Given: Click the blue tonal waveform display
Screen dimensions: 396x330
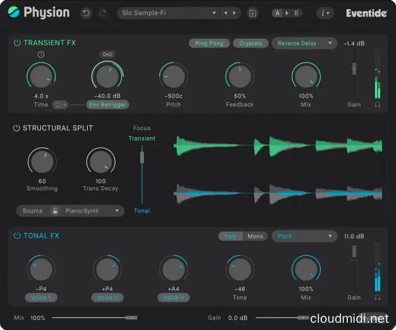Looking at the screenshot, I should click(278, 193).
